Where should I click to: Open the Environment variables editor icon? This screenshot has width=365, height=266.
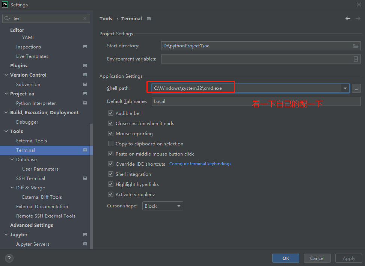(x=356, y=59)
